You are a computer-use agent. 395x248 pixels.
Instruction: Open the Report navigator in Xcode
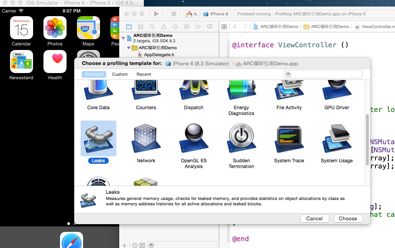coord(210,27)
